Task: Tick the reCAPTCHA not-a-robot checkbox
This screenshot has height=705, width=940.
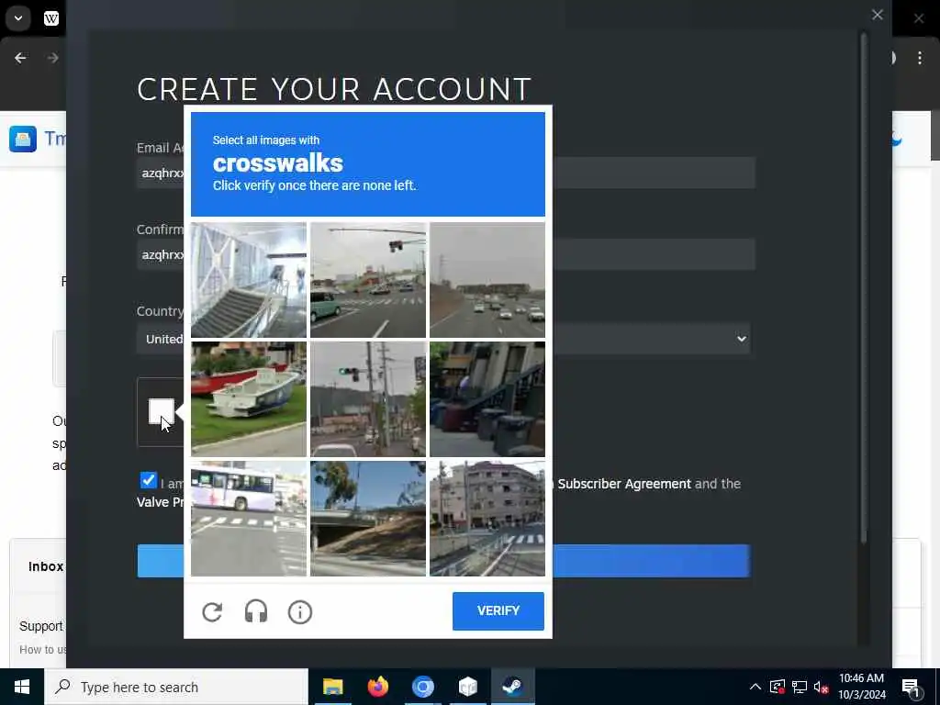Action: tap(161, 412)
